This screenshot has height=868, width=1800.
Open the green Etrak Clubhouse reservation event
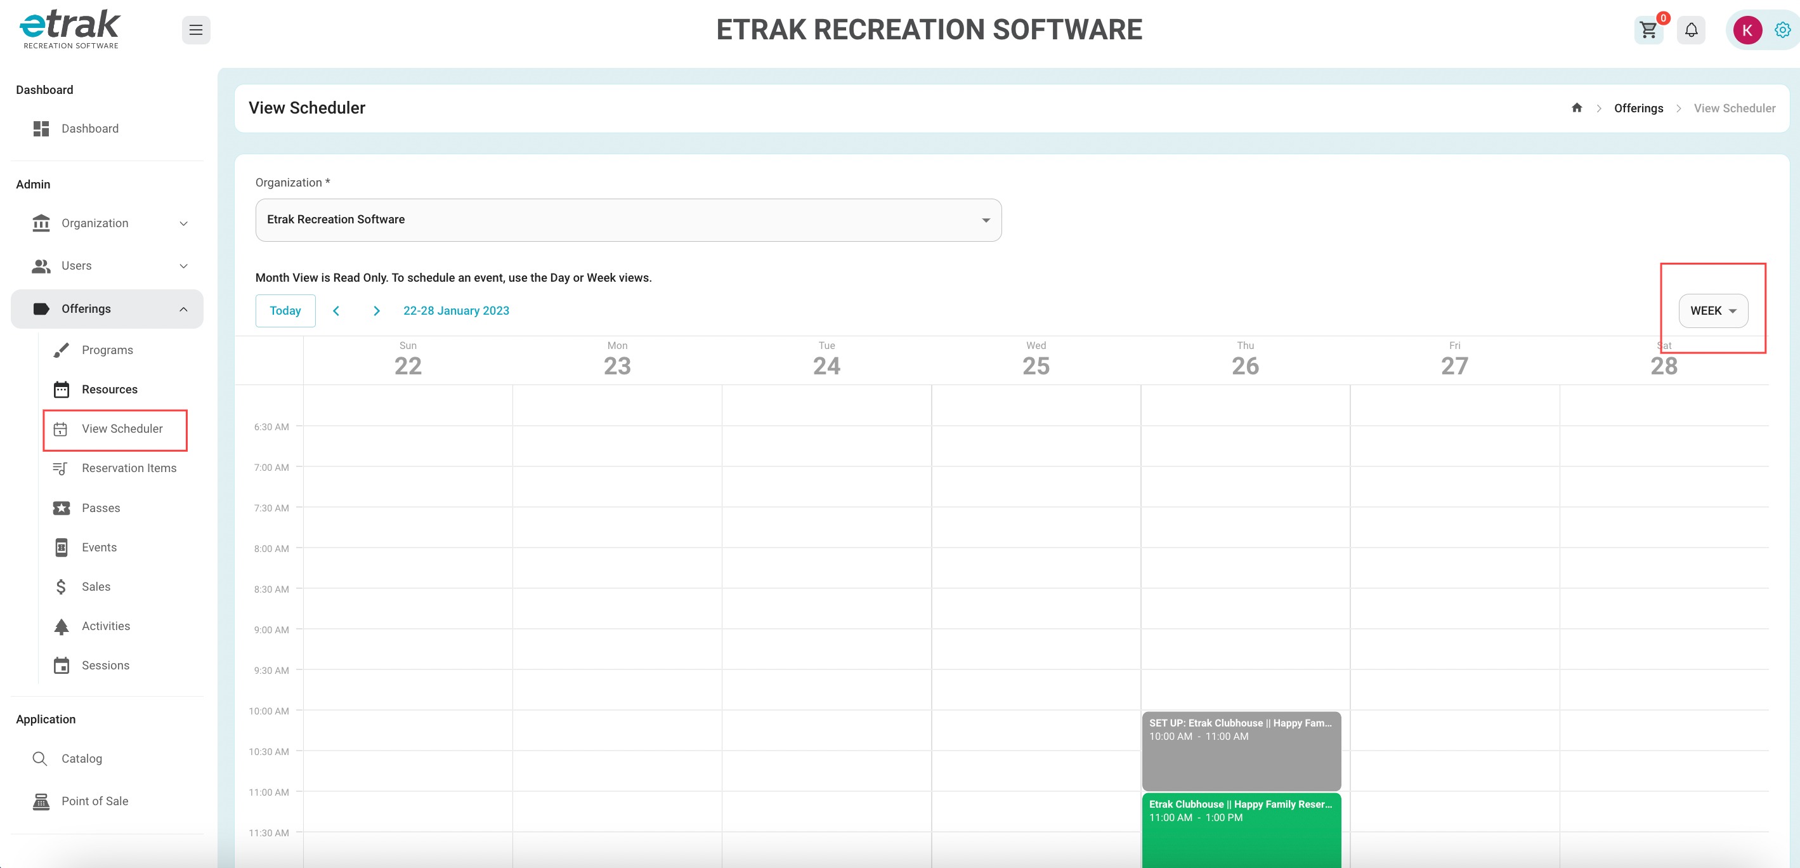pos(1241,831)
